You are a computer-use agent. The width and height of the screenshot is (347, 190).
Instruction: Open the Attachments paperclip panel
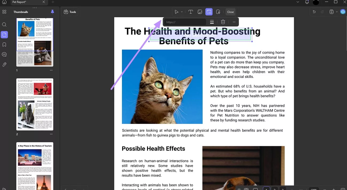point(4,64)
